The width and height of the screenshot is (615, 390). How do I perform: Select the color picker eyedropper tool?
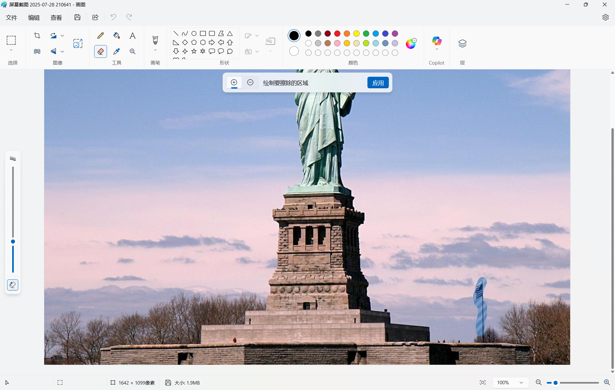point(117,51)
